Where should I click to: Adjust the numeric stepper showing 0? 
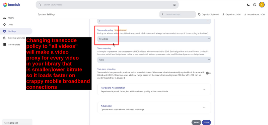tap(208, 21)
